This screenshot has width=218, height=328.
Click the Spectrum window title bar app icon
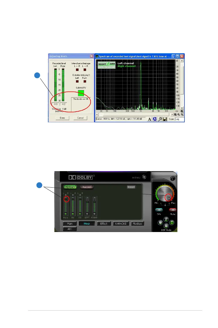97,56
